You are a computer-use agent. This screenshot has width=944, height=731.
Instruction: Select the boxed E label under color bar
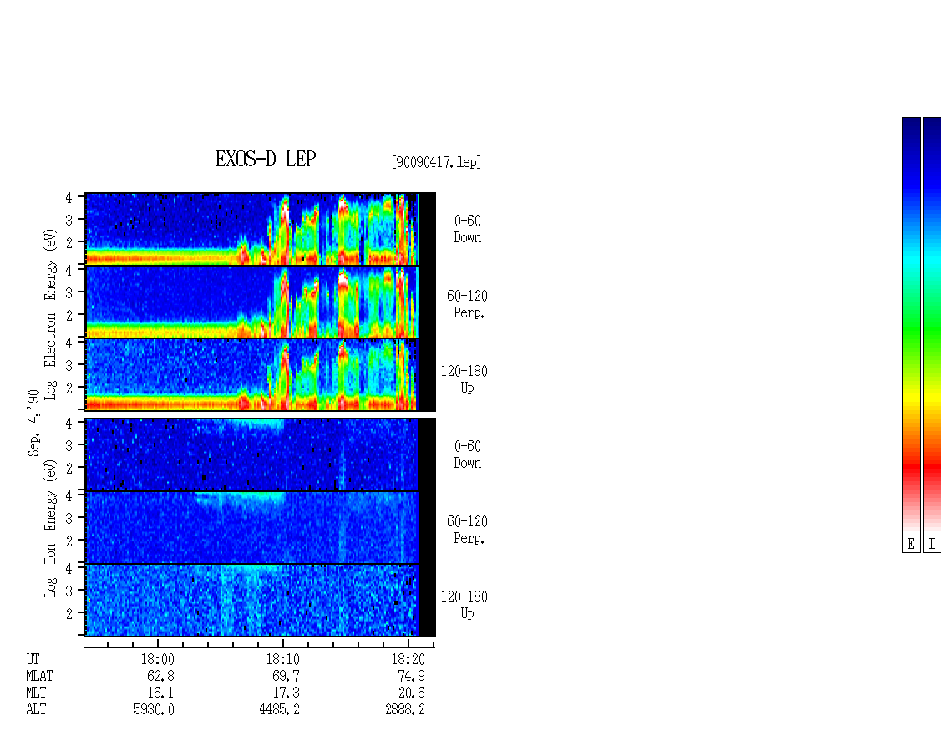pyautogui.click(x=911, y=545)
